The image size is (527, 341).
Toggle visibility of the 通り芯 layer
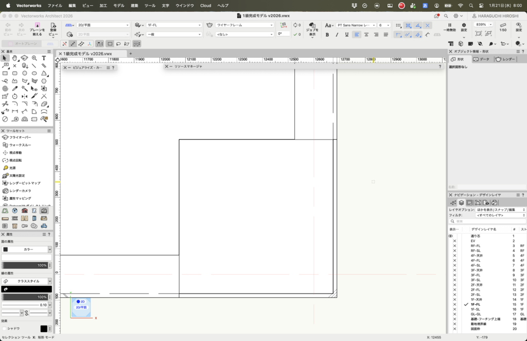[450, 236]
